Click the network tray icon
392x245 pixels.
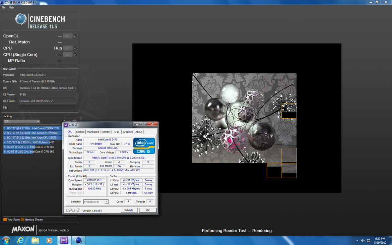(x=368, y=241)
